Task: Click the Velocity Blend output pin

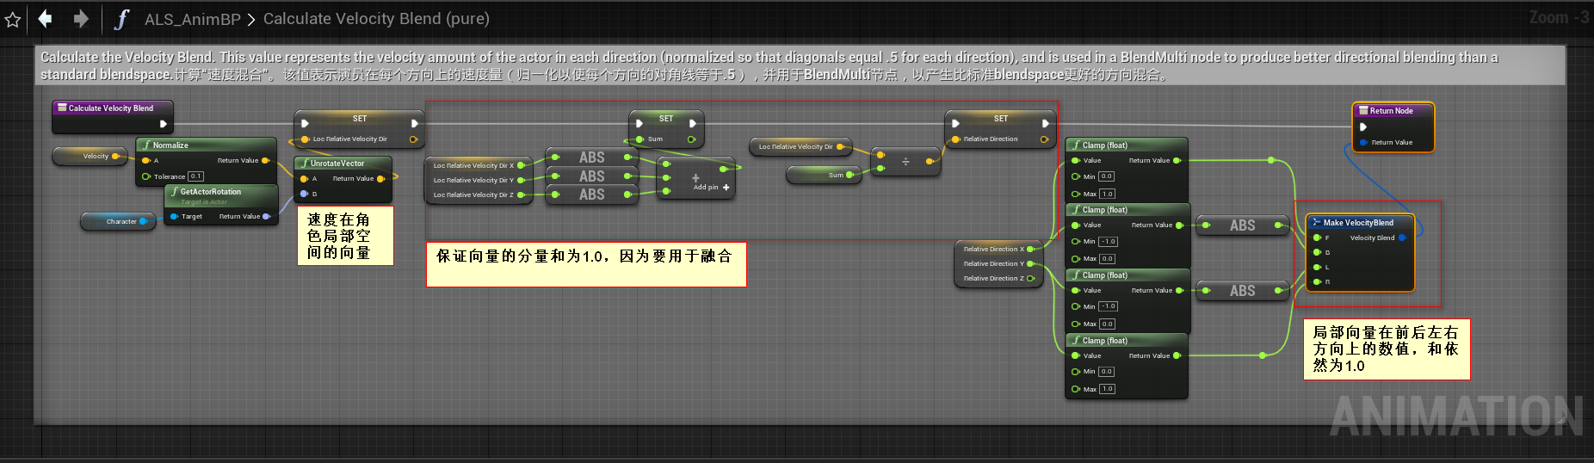Action: [1402, 238]
